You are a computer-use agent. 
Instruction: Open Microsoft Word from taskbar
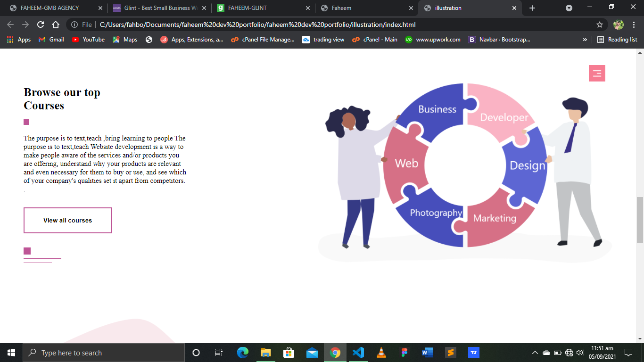click(x=428, y=353)
